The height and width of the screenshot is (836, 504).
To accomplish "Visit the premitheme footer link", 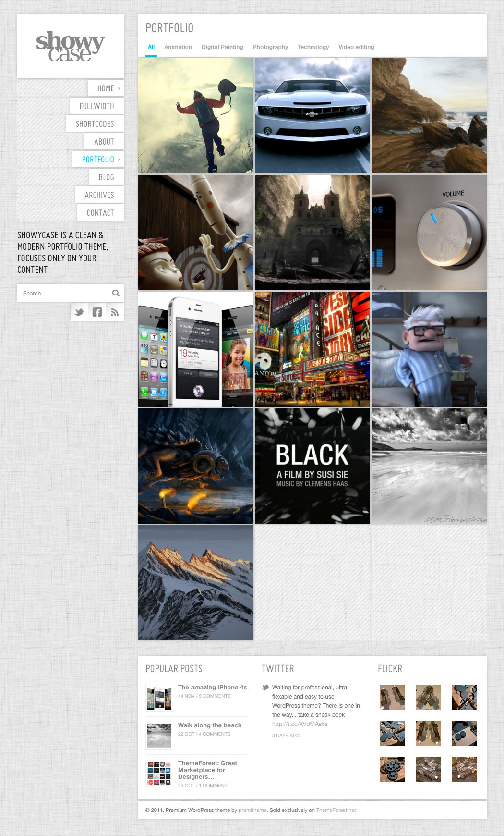I will point(252,810).
